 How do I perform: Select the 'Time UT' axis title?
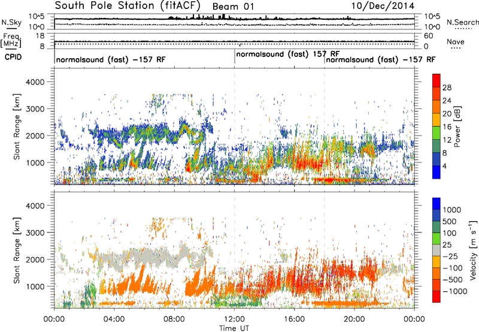234,328
